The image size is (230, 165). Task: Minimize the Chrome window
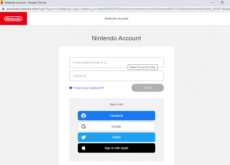pyautogui.click(x=212, y=2)
